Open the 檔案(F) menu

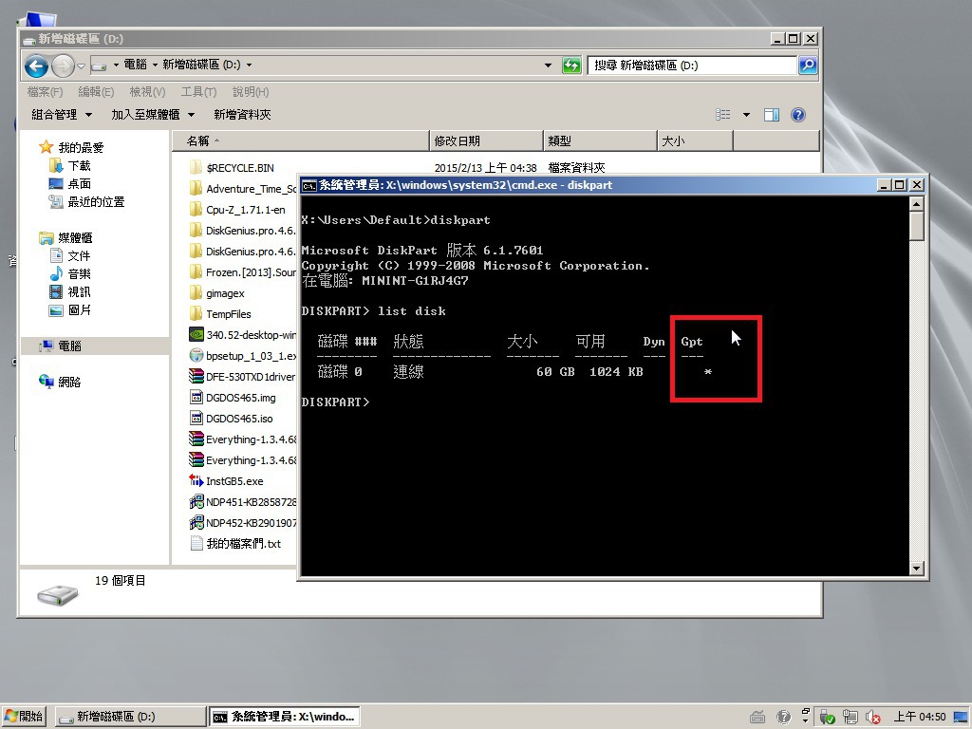tap(45, 92)
